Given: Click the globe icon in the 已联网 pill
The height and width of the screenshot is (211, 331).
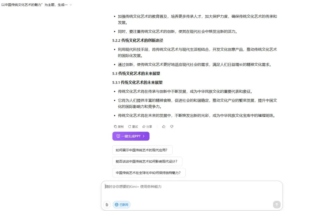Looking at the screenshot, I should (x=116, y=205).
